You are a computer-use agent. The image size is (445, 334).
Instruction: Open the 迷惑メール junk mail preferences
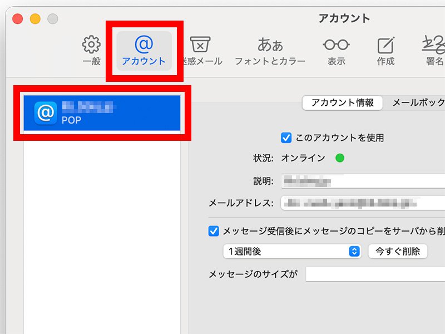[x=201, y=51]
